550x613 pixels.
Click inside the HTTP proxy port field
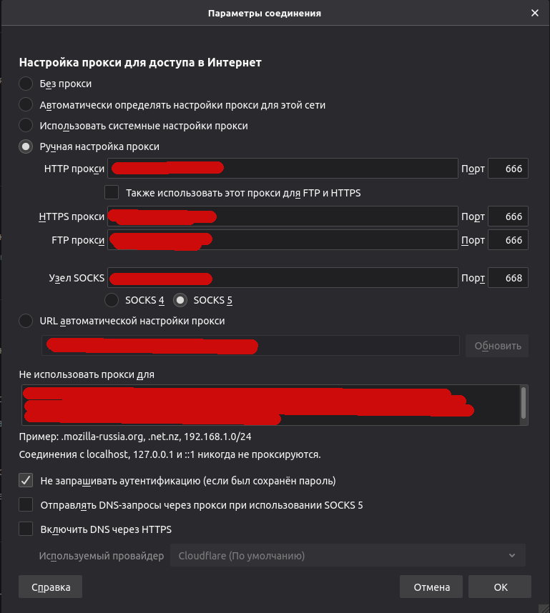tap(508, 168)
